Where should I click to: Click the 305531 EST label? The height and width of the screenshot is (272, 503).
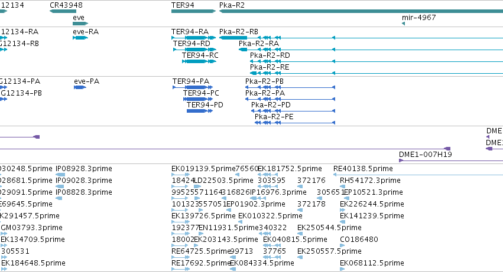point(15,251)
